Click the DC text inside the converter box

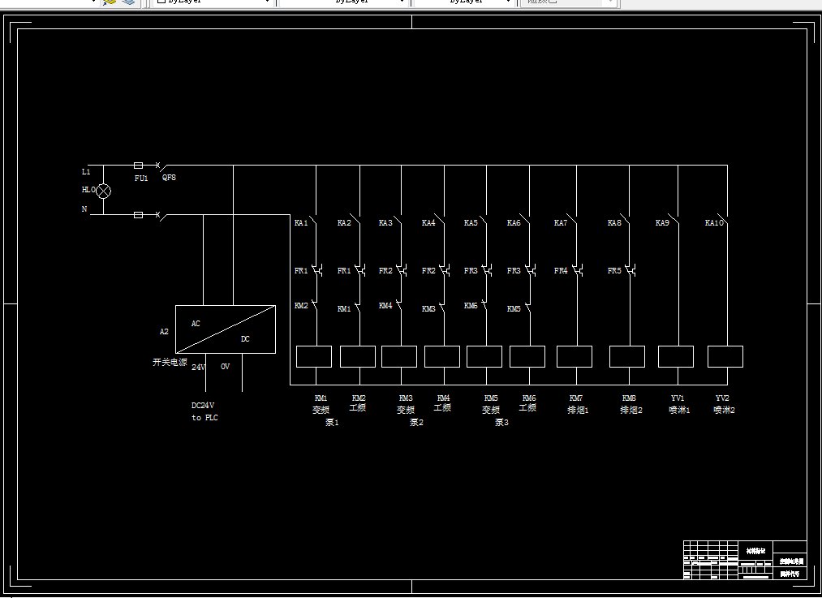245,339
